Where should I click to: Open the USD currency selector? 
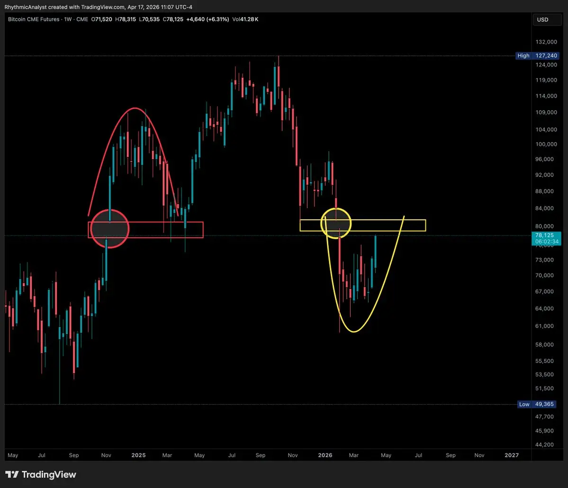(547, 19)
